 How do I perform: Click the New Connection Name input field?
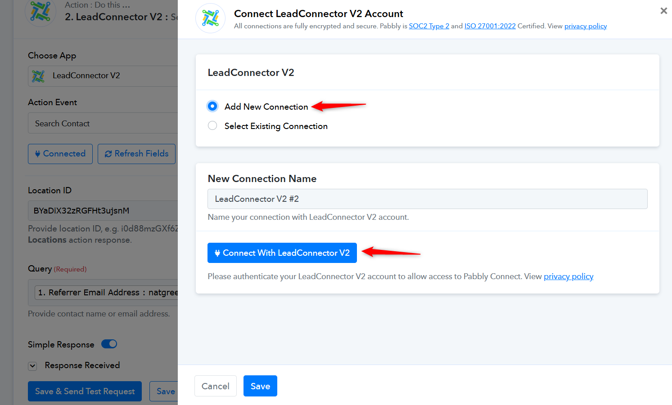427,199
